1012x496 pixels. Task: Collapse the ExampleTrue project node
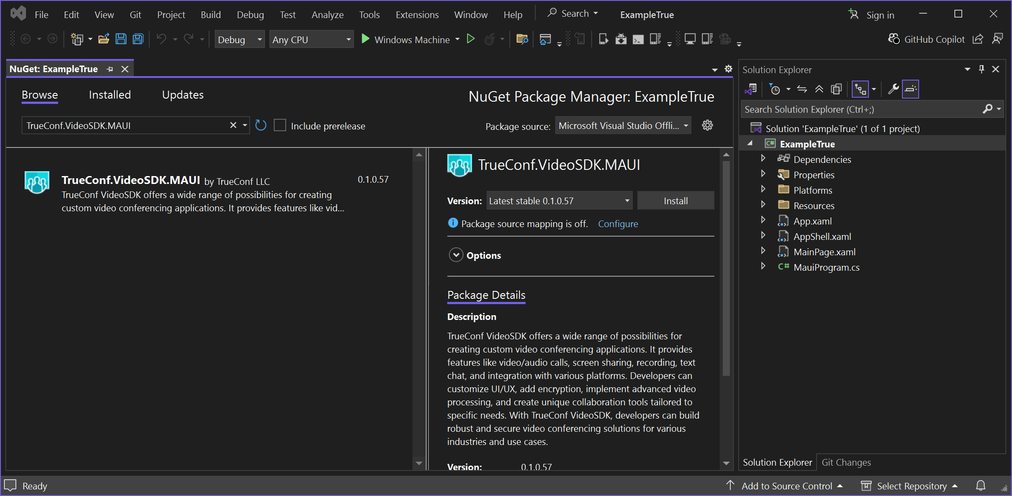(x=750, y=143)
